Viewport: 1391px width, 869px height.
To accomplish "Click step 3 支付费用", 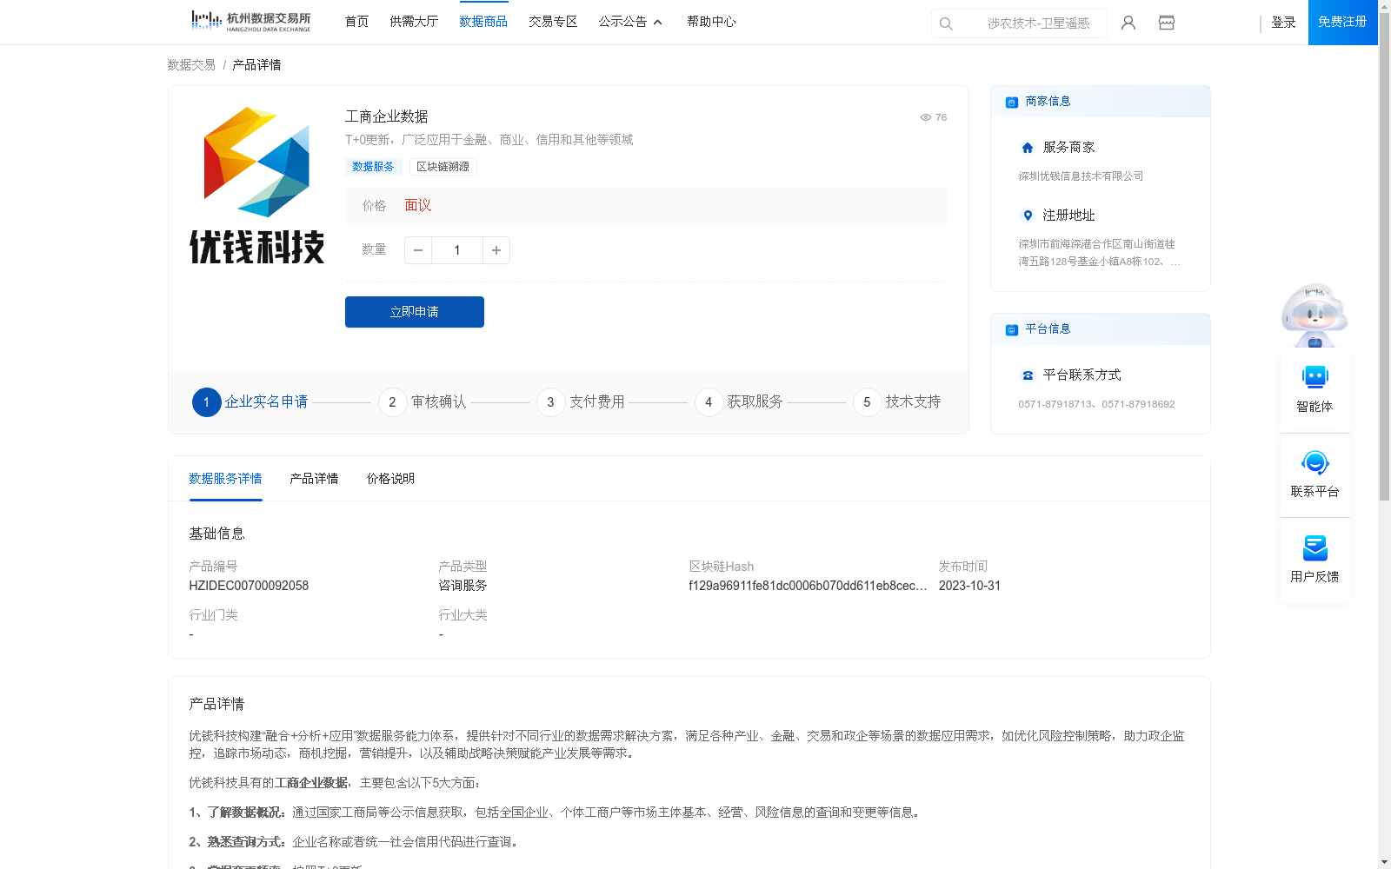I will tap(581, 402).
